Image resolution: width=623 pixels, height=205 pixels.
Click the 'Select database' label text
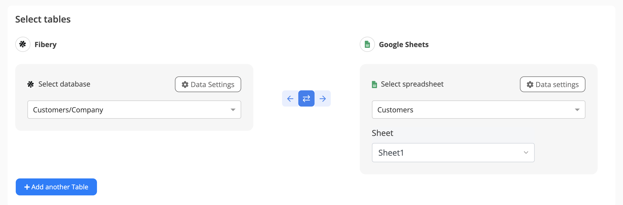pyautogui.click(x=64, y=84)
